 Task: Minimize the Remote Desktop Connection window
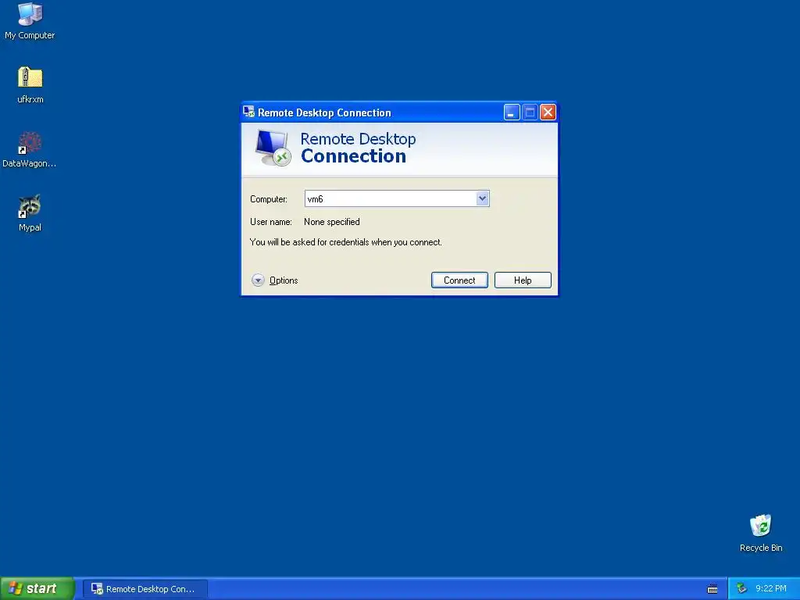512,112
